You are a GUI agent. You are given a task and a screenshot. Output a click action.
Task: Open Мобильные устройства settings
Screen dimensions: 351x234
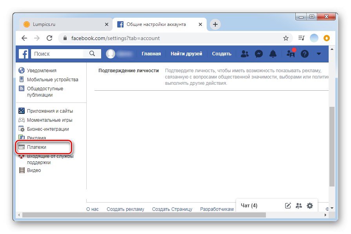click(x=53, y=80)
